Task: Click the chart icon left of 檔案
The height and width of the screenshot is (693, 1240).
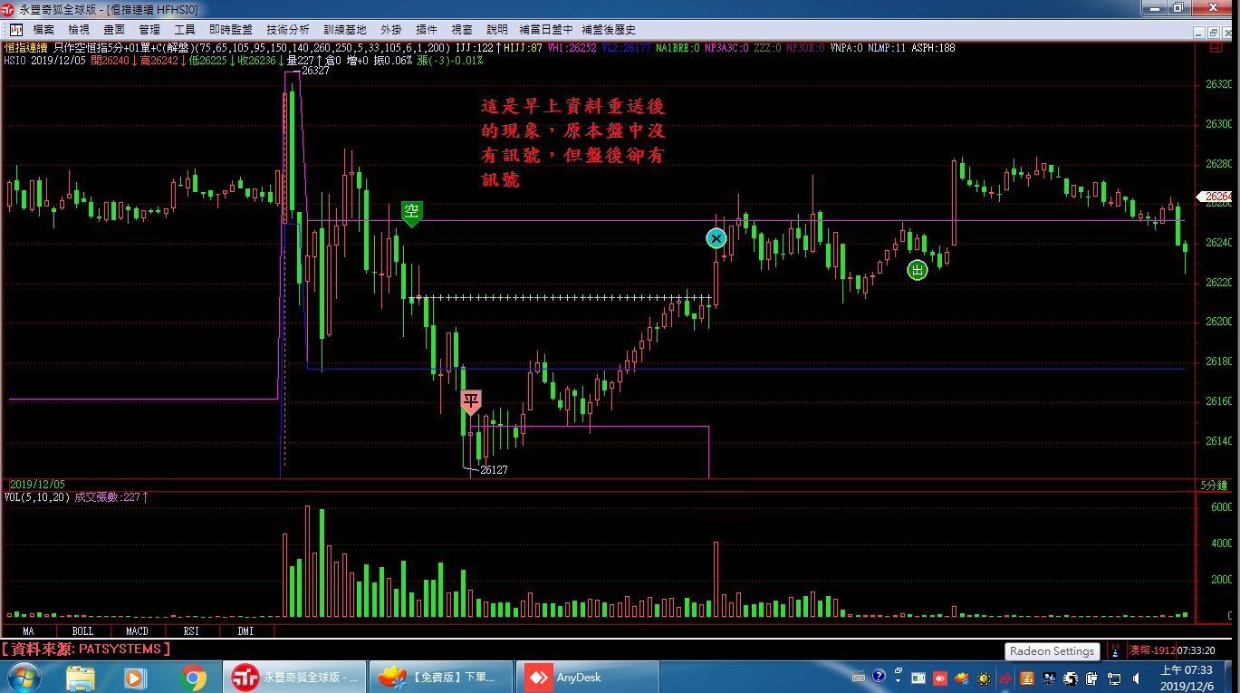Action: click(16, 30)
